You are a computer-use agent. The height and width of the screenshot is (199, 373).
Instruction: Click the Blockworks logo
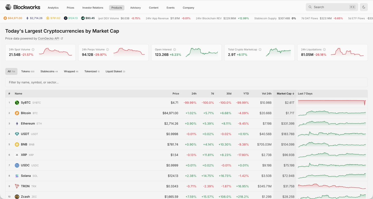click(23, 7)
